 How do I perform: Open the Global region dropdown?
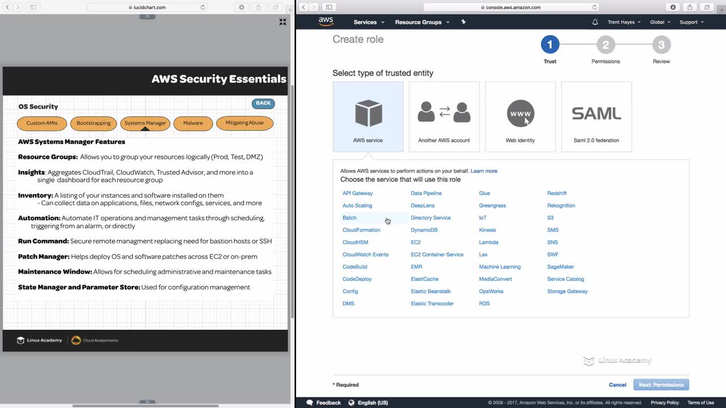coord(660,22)
